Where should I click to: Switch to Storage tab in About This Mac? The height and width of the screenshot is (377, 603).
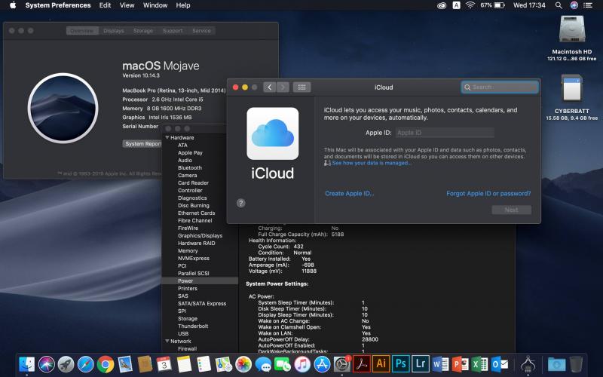pos(143,31)
